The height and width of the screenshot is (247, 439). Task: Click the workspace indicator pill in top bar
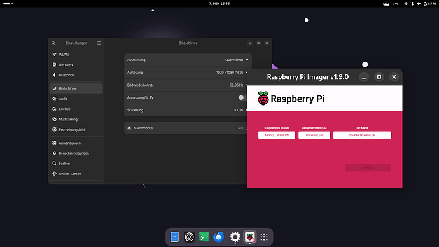coord(8,4)
